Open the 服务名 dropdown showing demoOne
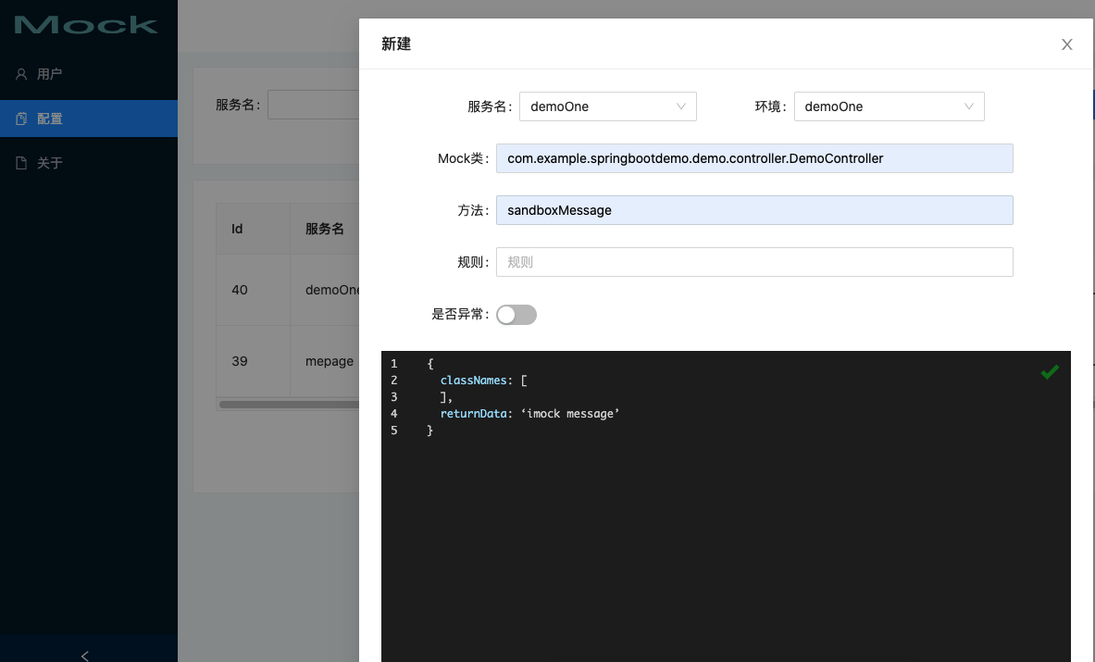This screenshot has width=1095, height=662. [x=597, y=106]
